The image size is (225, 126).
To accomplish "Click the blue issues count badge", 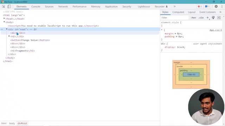I will (x=207, y=6).
